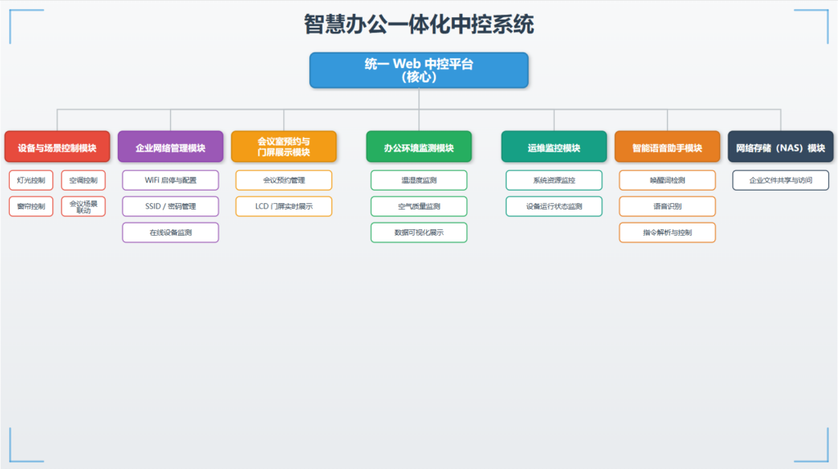Select the 设备运行状态监测 box
This screenshot has height=469, width=838.
(x=554, y=206)
